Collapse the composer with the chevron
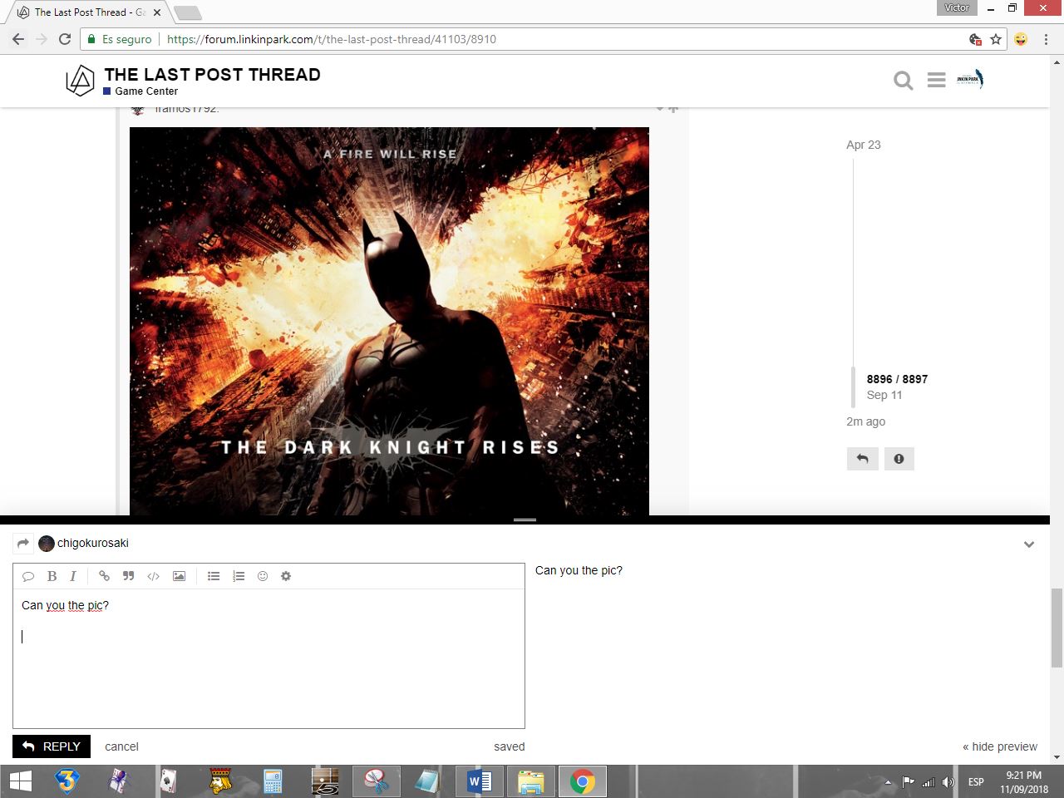Image resolution: width=1064 pixels, height=798 pixels. point(1029,544)
